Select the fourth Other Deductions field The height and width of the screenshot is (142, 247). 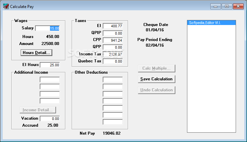(113, 101)
